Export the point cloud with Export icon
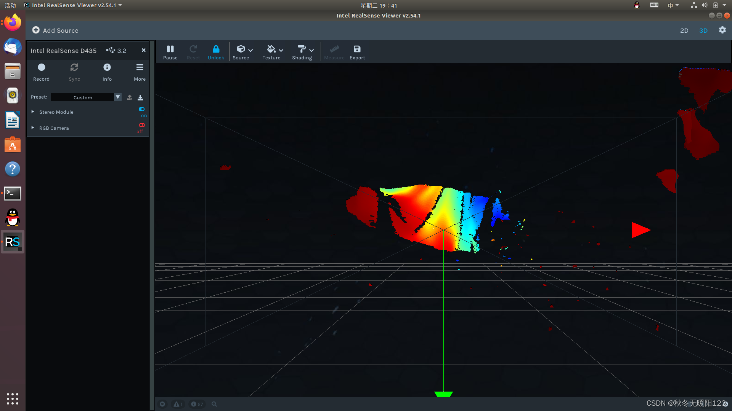 click(357, 52)
